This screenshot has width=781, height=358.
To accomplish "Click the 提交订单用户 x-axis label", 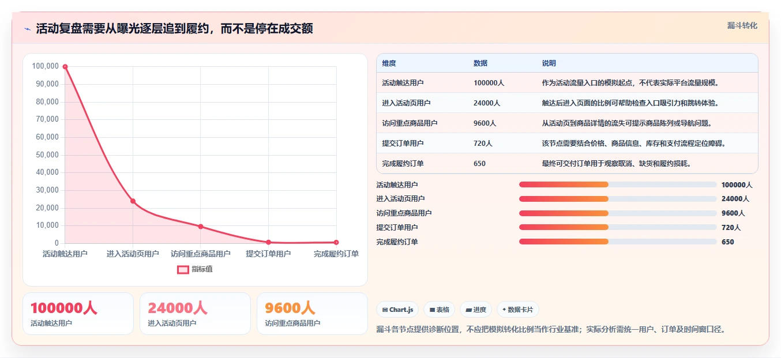I will 268,254.
